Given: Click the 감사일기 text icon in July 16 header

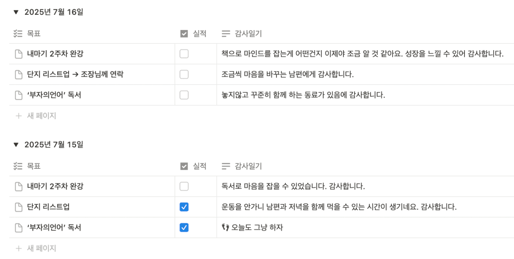Looking at the screenshot, I should (226, 34).
